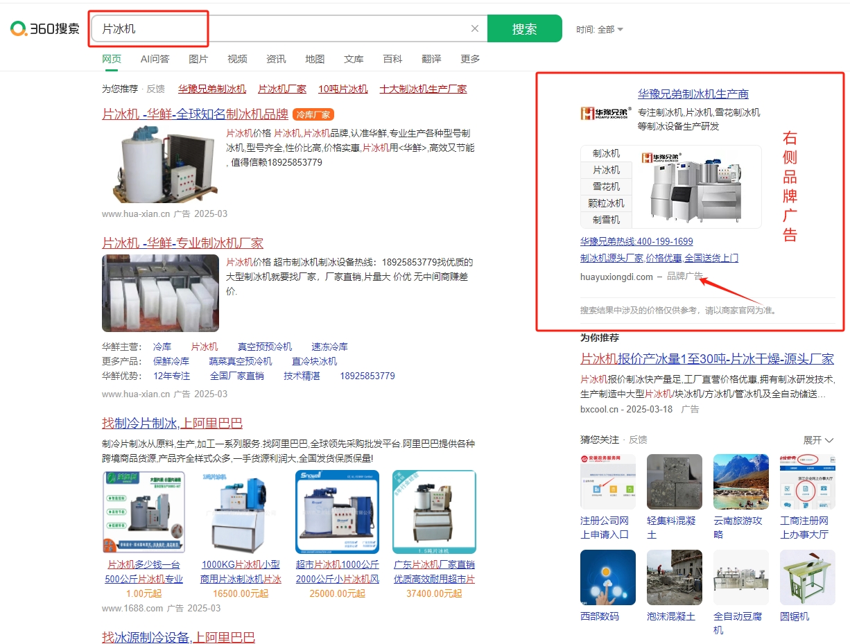Click the 华豫兄弟热线:400-199-1699 link

tap(636, 241)
